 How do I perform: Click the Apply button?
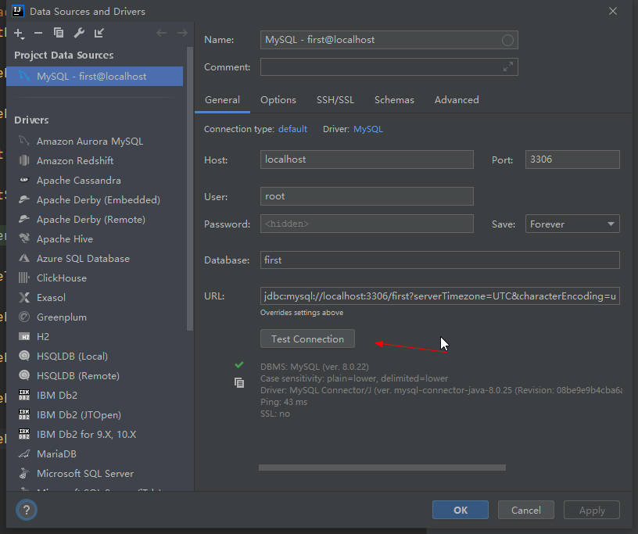coord(592,510)
